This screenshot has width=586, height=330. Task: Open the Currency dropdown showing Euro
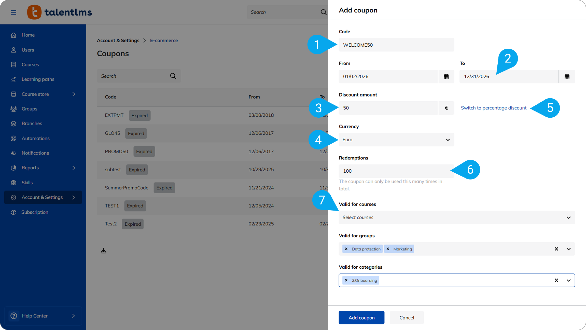point(396,140)
